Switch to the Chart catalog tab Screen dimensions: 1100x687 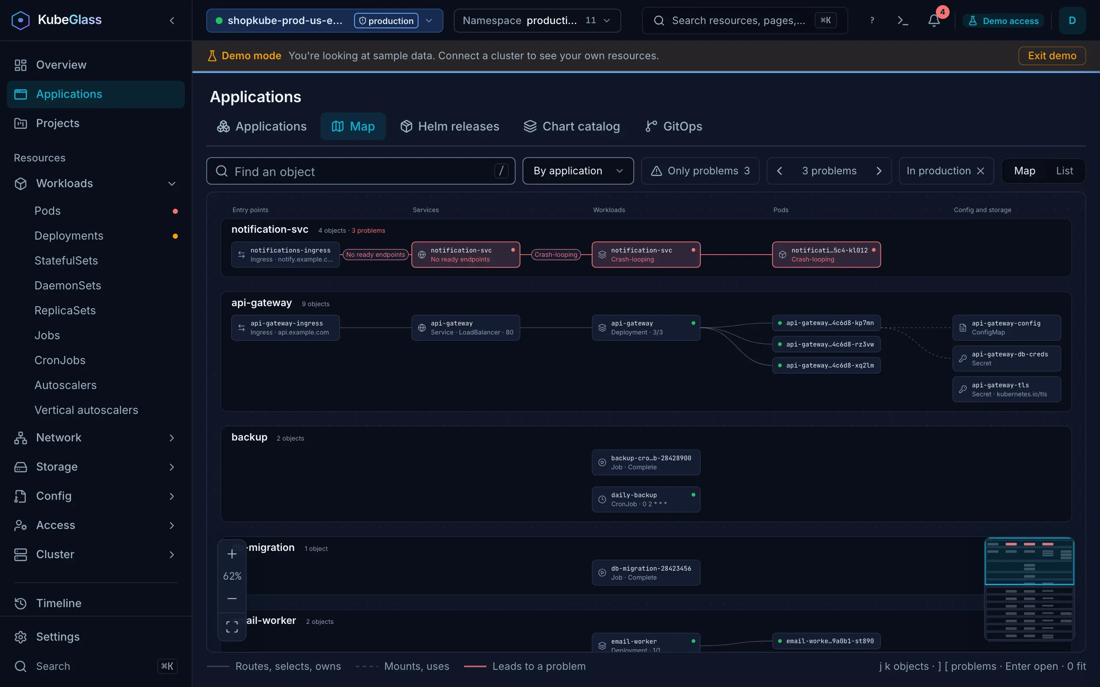tap(571, 126)
